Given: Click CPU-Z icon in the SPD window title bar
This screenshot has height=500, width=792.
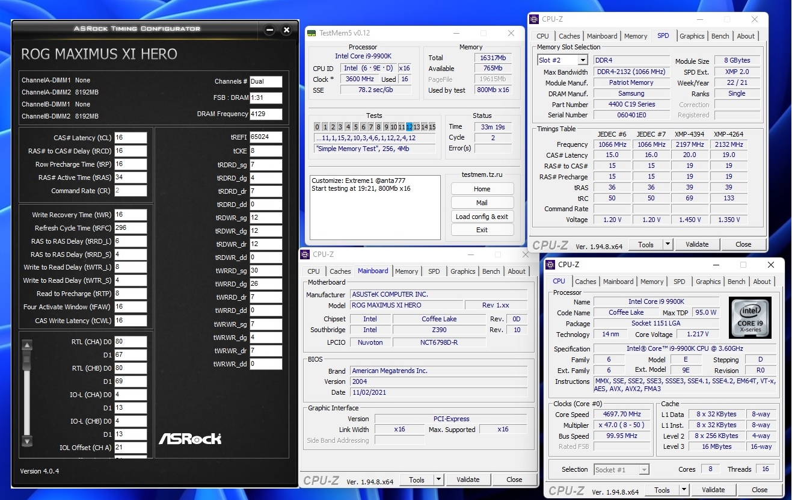Looking at the screenshot, I should (x=534, y=19).
